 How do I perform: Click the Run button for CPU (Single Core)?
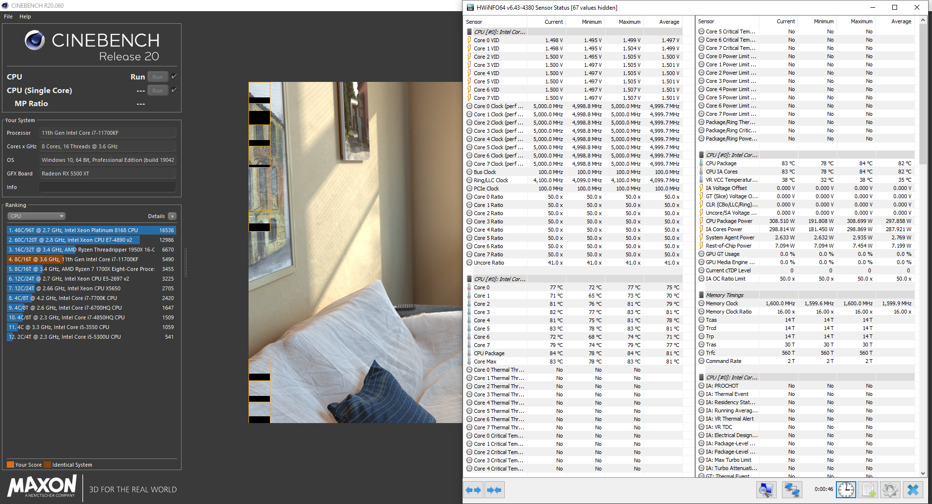tap(158, 90)
